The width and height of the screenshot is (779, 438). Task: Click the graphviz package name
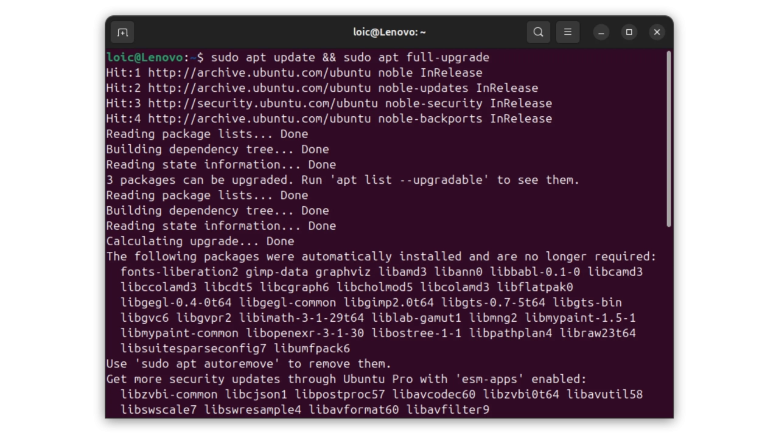(343, 272)
